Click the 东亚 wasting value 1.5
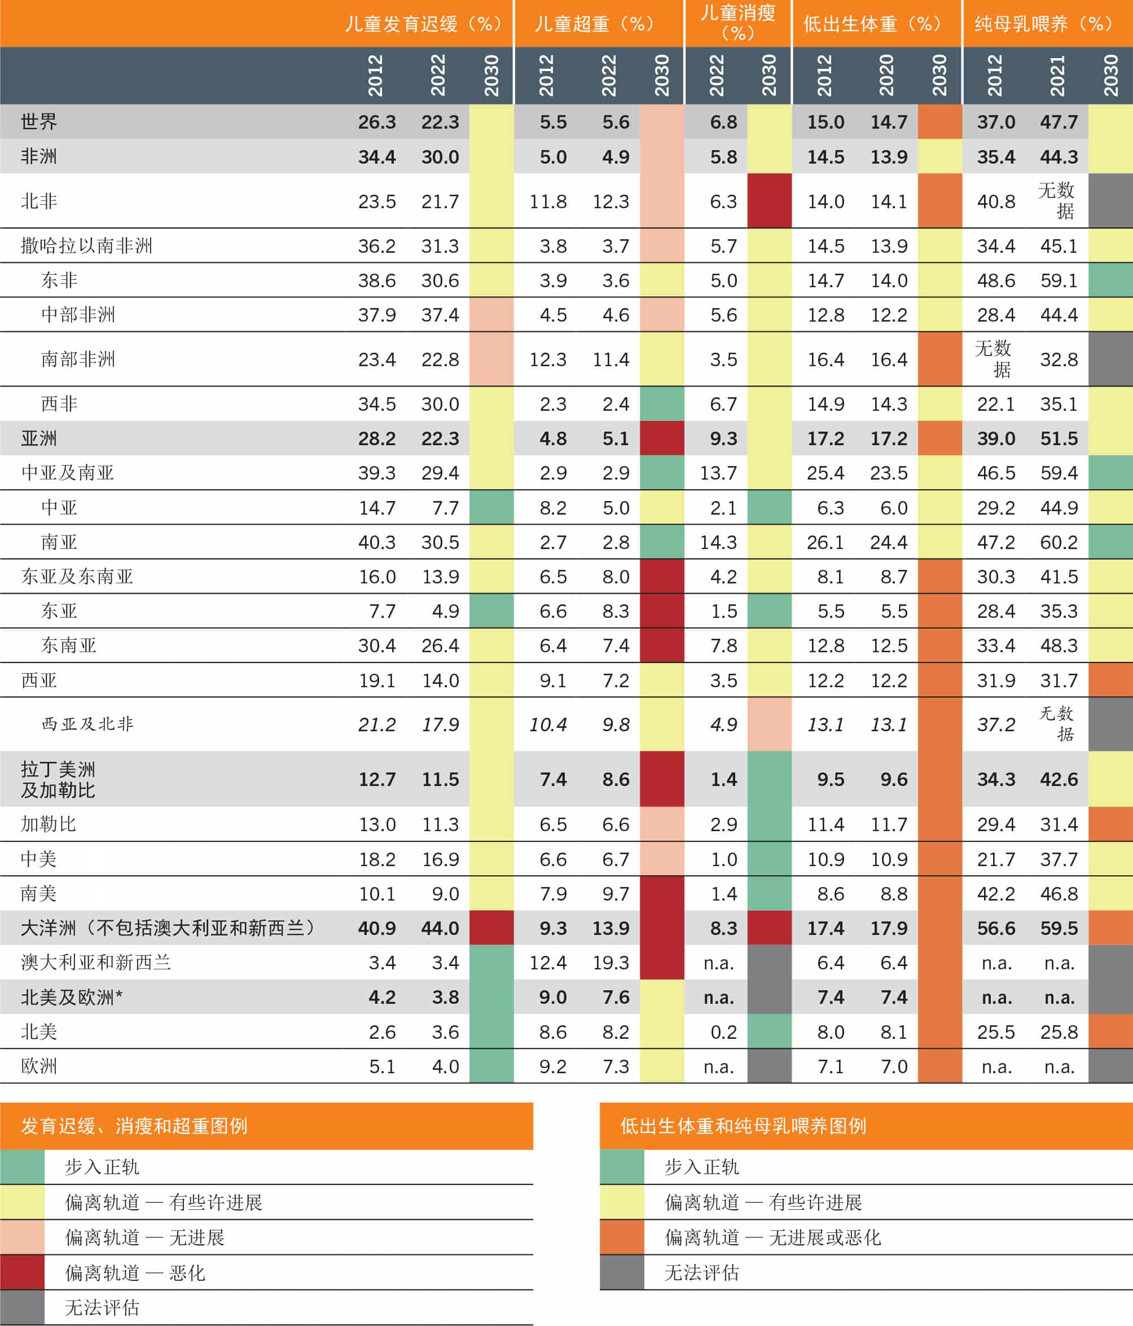The height and width of the screenshot is (1326, 1133). click(x=724, y=611)
